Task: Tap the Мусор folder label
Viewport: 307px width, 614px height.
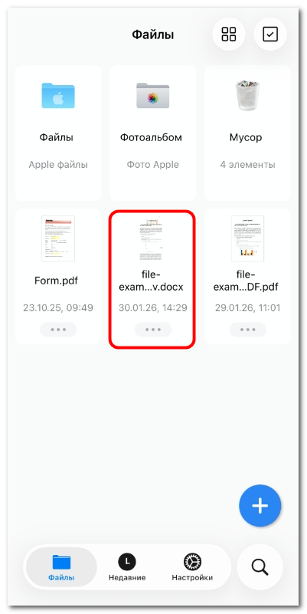Action: [x=247, y=137]
